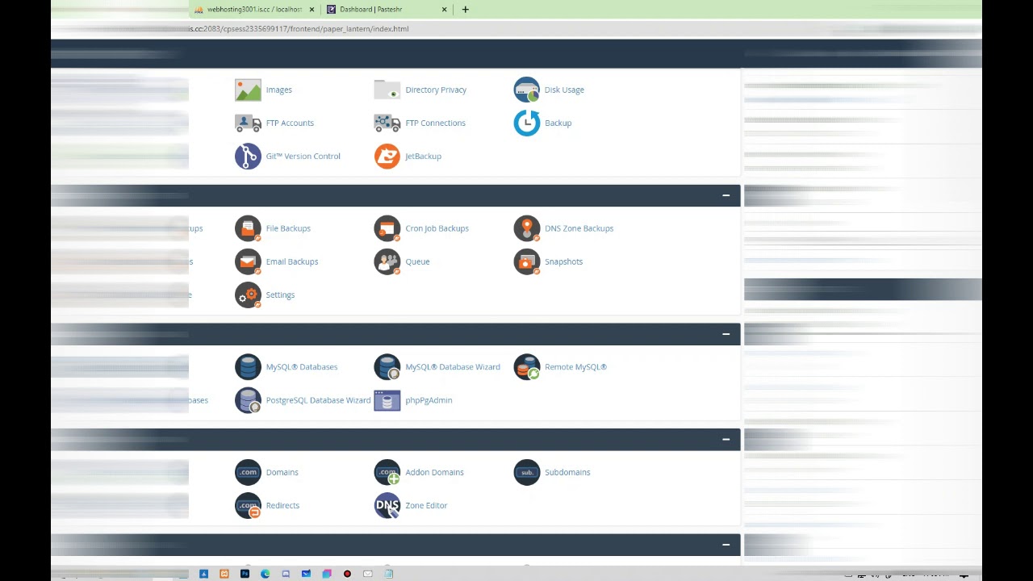The image size is (1033, 581).
Task: Open the DNS Zone Editor icon
Action: (x=387, y=505)
